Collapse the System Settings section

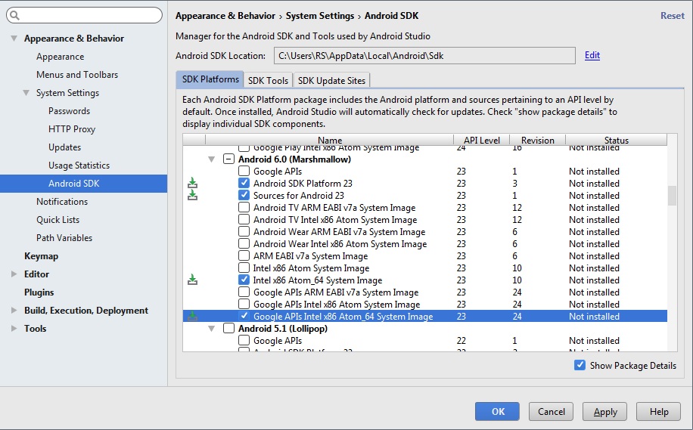pyautogui.click(x=26, y=93)
